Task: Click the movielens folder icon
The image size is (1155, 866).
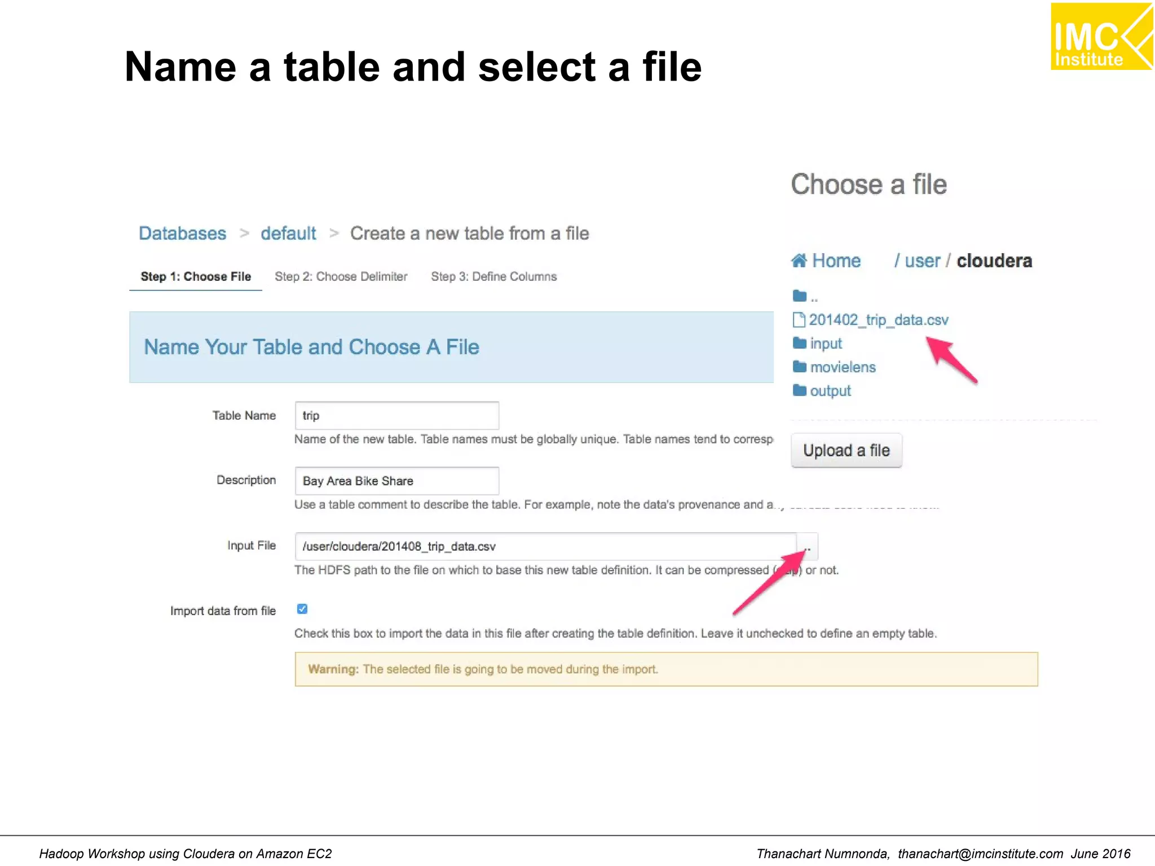Action: point(799,366)
